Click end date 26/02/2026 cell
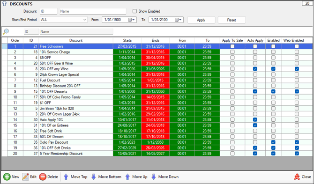This screenshot has height=184, width=314. [x=156, y=148]
